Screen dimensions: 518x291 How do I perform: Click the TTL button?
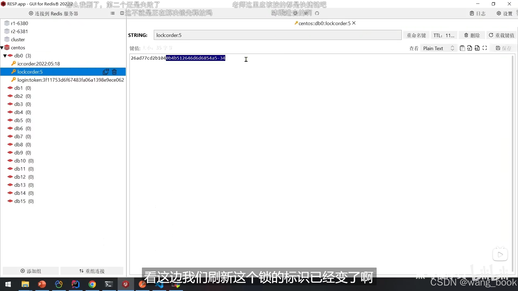point(444,35)
